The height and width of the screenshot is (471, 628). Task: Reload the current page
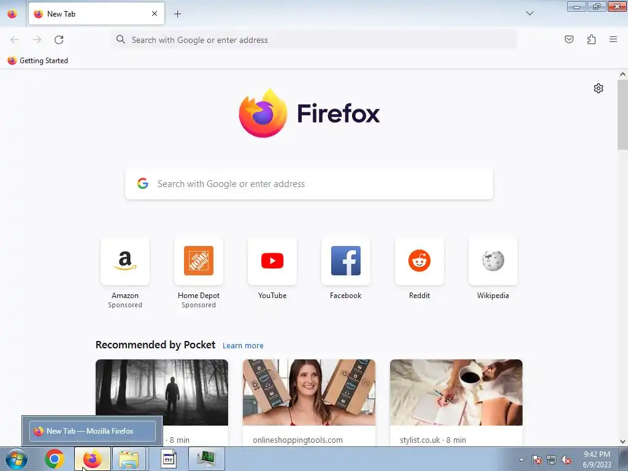(x=59, y=40)
